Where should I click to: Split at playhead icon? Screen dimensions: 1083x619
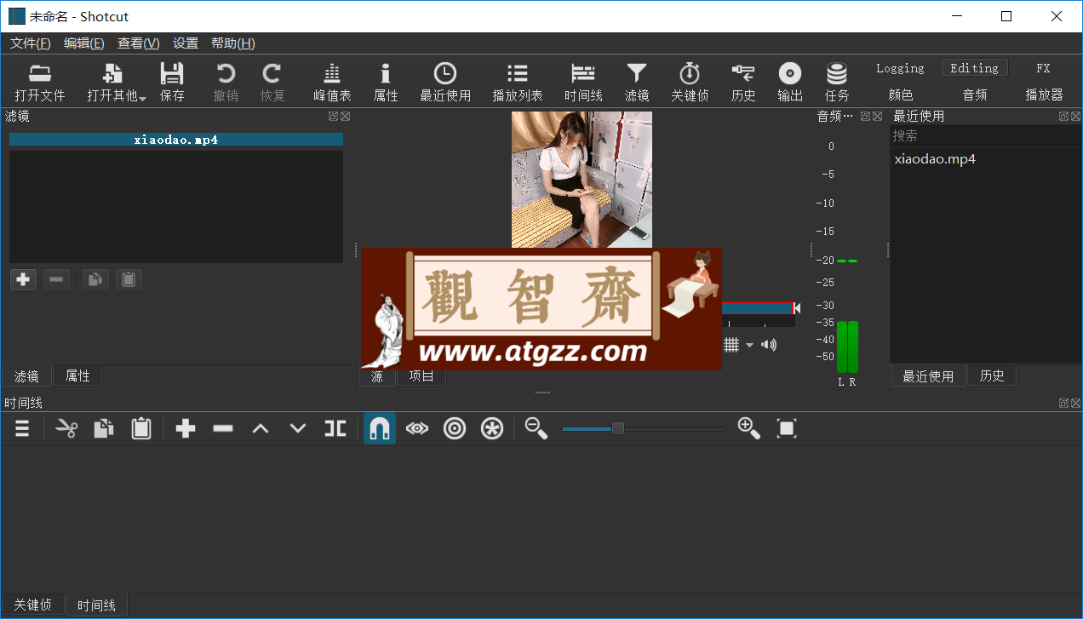(335, 428)
